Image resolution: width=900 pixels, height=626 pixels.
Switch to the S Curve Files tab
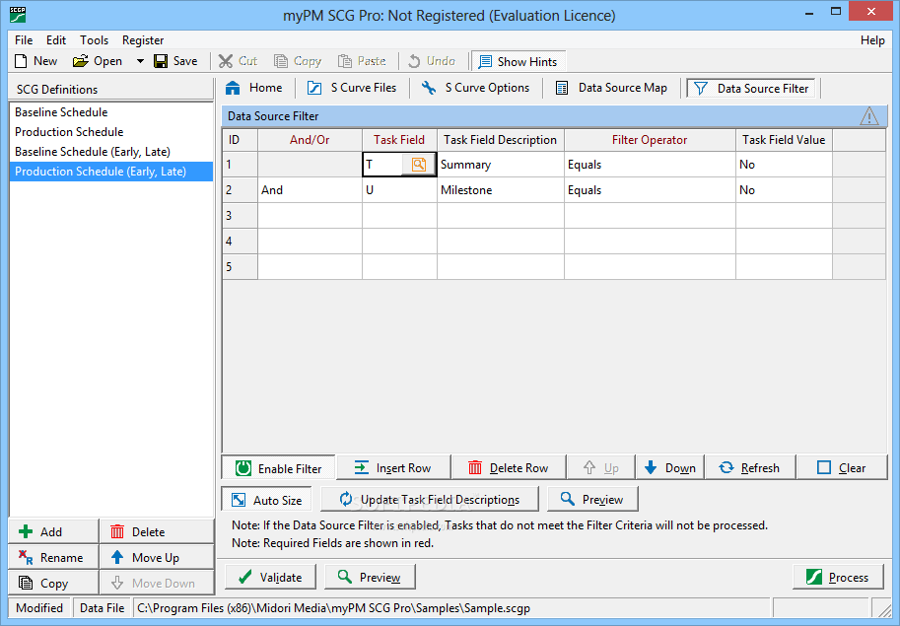coord(352,88)
